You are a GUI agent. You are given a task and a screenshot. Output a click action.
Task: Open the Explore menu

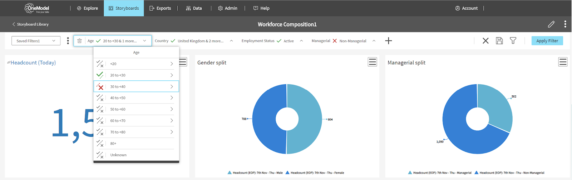pos(87,8)
